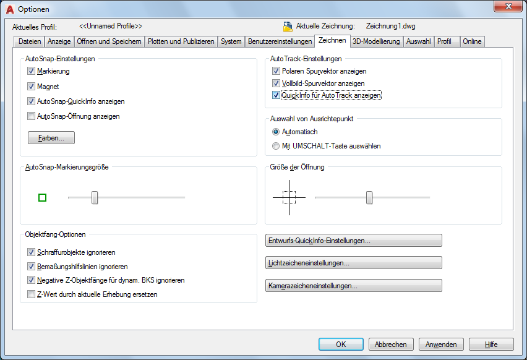This screenshot has height=360, width=527.
Task: Open Entwurfs-QuickInfo-Einstellungen dialog
Action: tap(353, 241)
